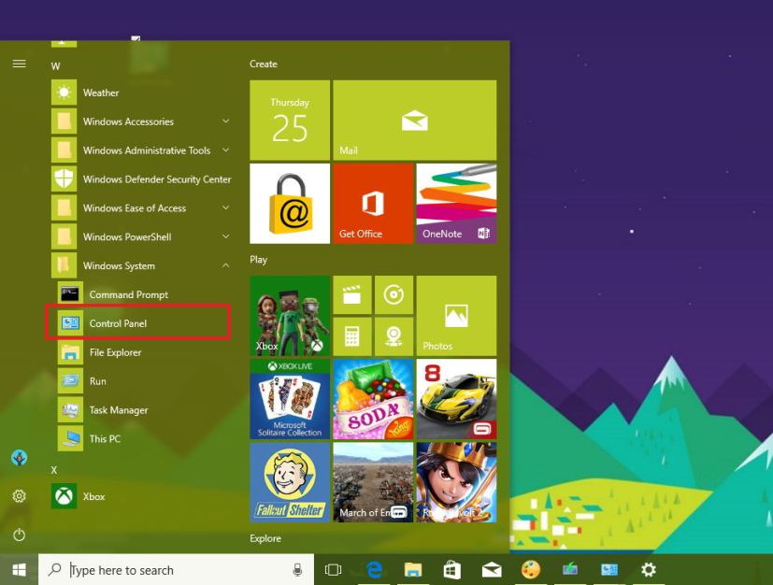Screen dimensions: 773x585
Task: Select the Windows Accessories folder label
Action: [128, 121]
